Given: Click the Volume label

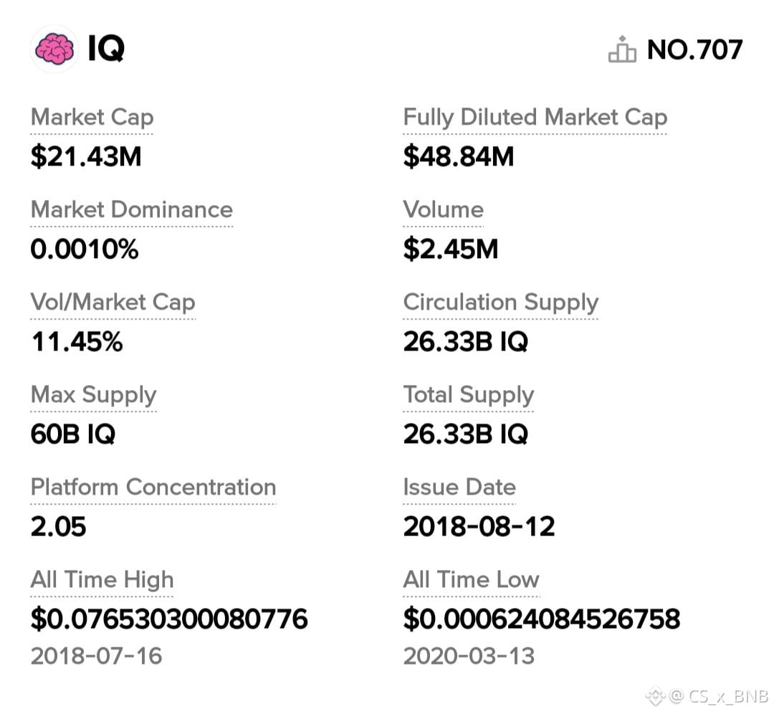Looking at the screenshot, I should [444, 210].
